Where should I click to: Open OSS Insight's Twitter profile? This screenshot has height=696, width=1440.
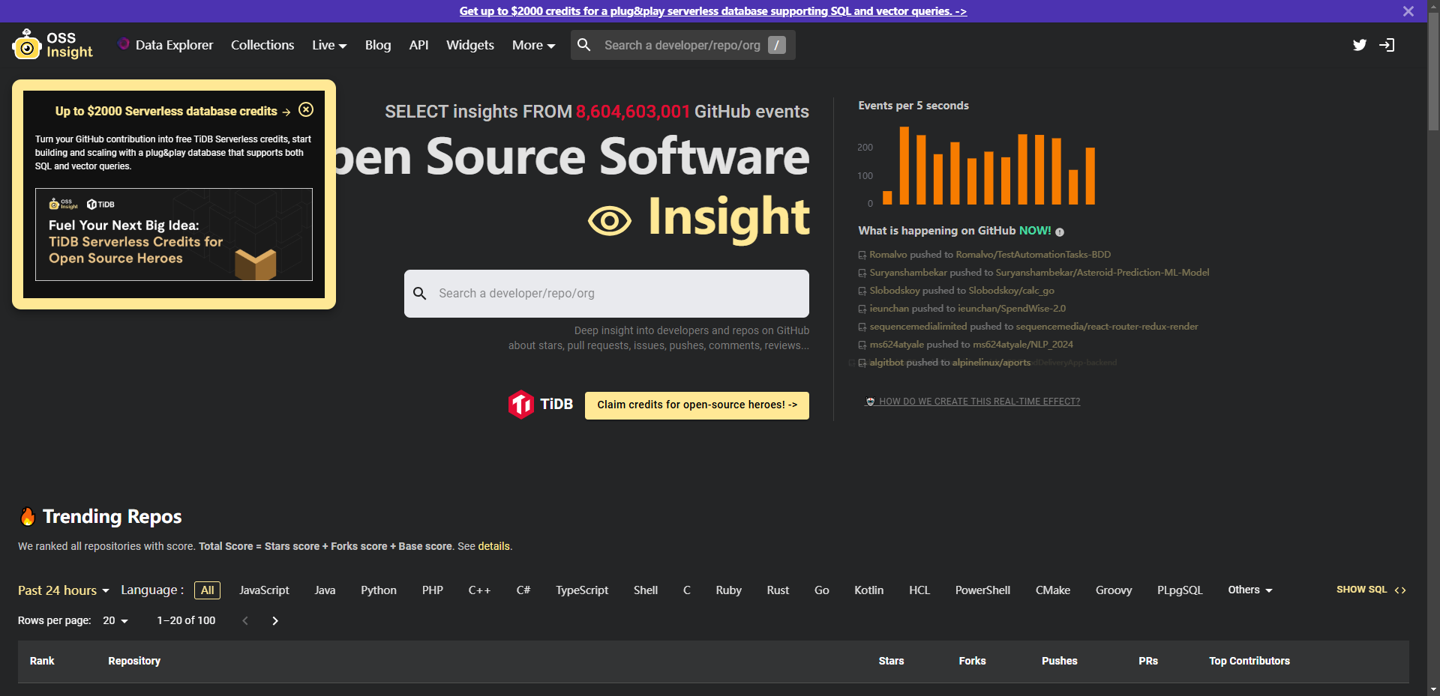1360,45
